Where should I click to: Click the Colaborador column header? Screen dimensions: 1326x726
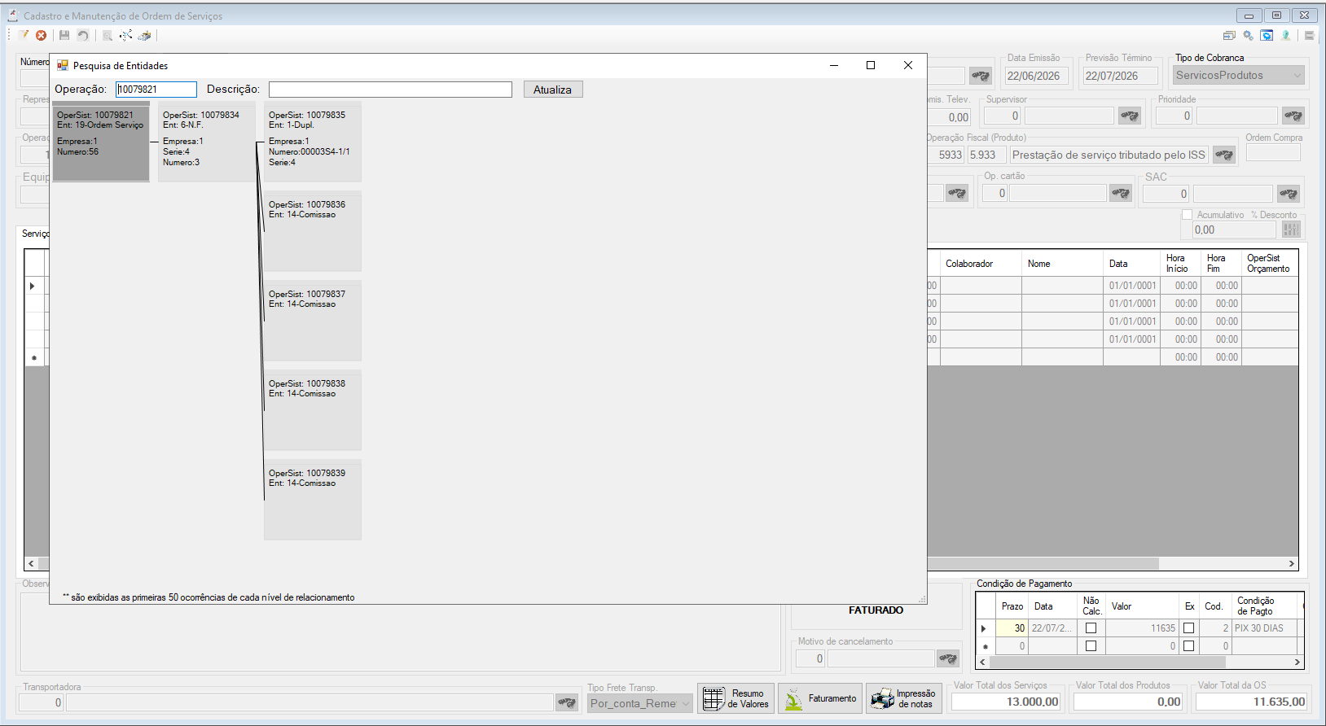point(981,264)
